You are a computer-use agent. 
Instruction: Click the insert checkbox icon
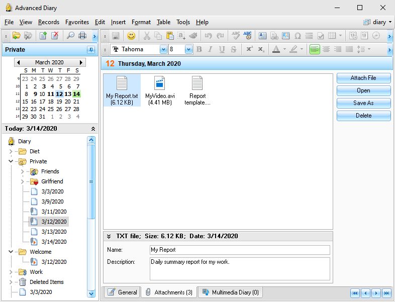(321, 36)
